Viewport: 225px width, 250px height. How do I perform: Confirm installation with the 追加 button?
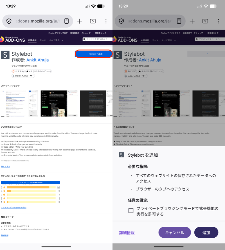coord(206,232)
